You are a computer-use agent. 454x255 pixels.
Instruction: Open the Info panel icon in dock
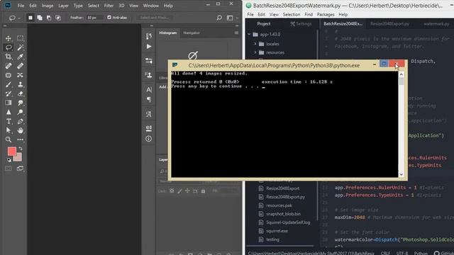(x=148, y=139)
